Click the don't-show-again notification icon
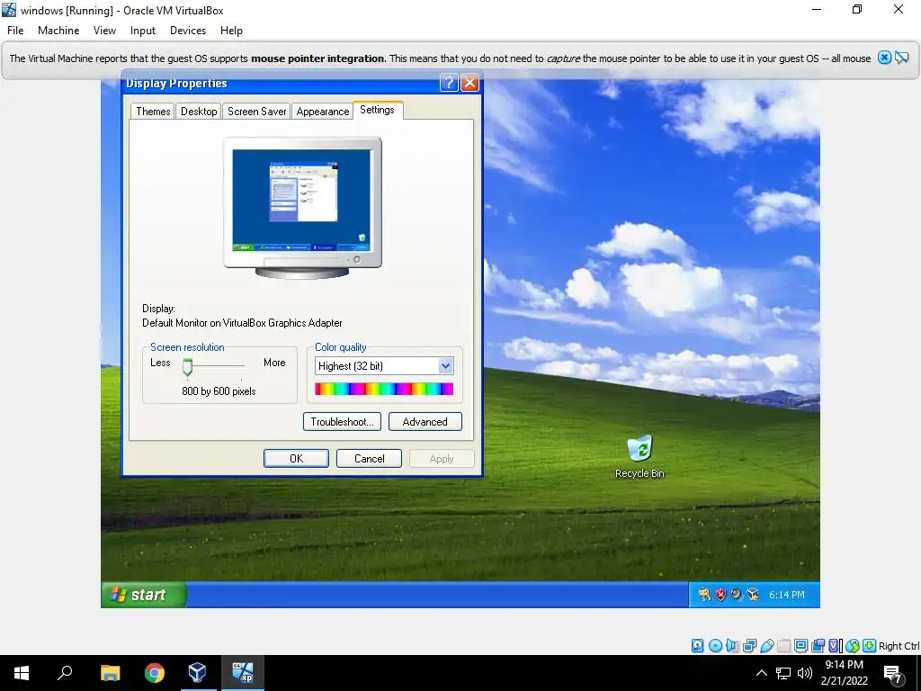Screen dimensions: 921x691 (901, 58)
